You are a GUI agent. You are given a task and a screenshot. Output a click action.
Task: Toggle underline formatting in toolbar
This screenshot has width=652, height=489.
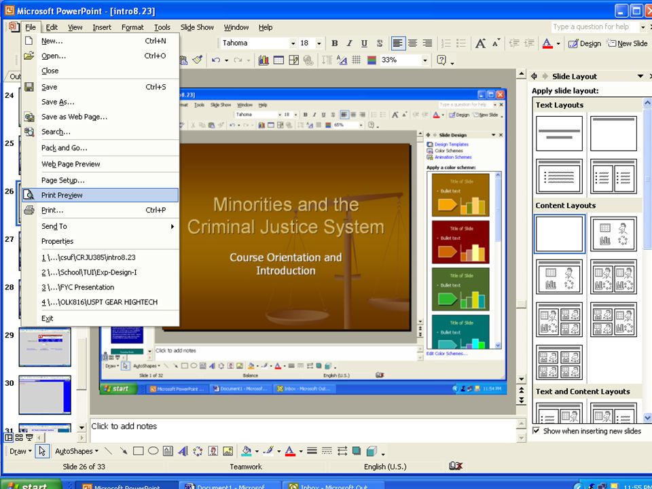(364, 43)
